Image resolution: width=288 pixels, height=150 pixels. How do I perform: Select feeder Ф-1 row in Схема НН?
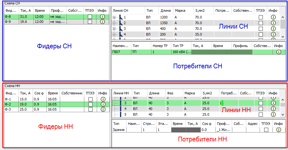57,99
